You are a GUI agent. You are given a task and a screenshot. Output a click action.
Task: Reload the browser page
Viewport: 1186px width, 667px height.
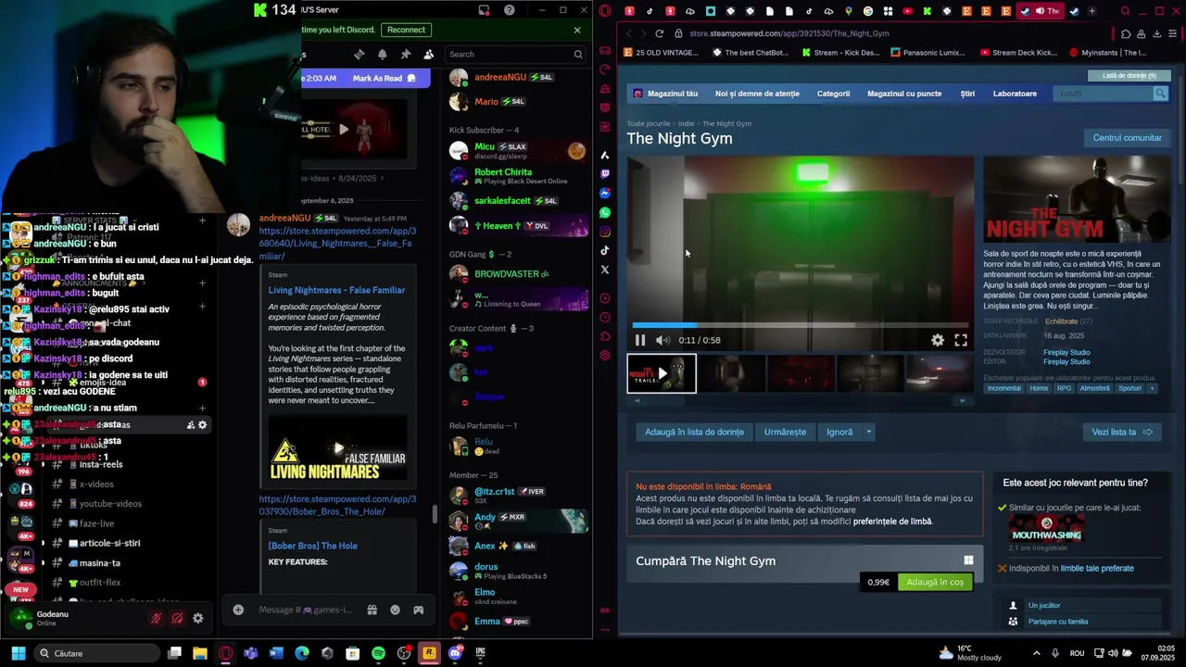[659, 33]
